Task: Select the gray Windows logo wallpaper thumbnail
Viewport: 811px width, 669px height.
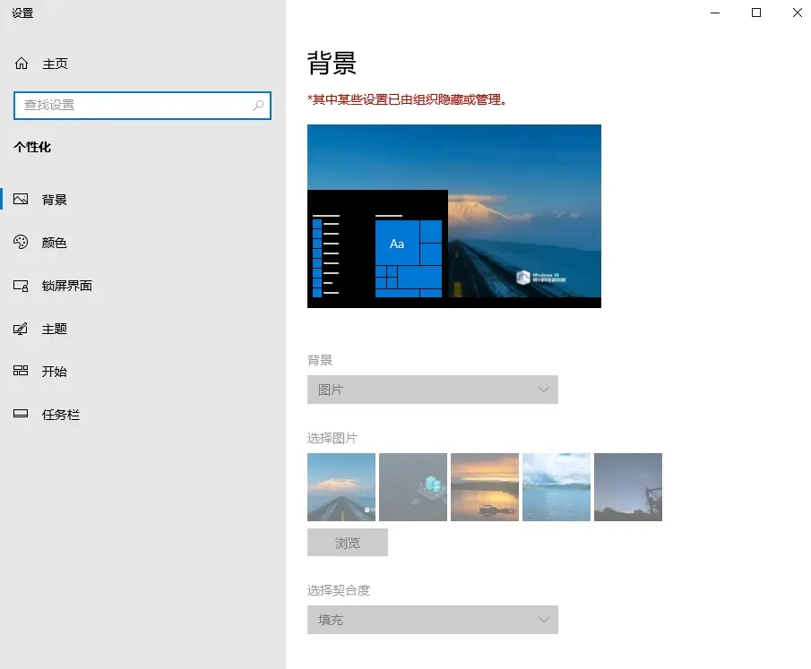Action: [x=412, y=487]
